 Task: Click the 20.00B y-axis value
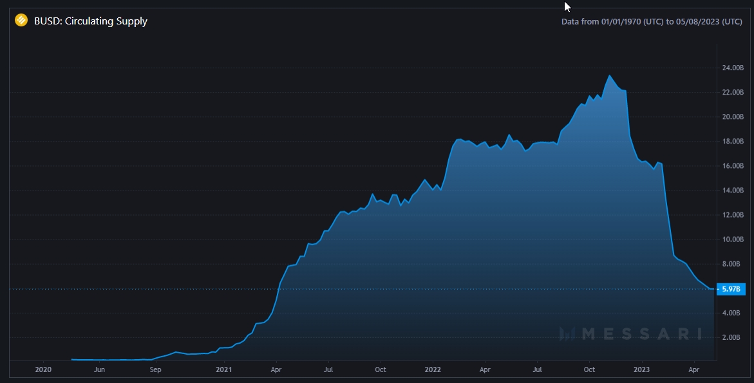tap(733, 117)
